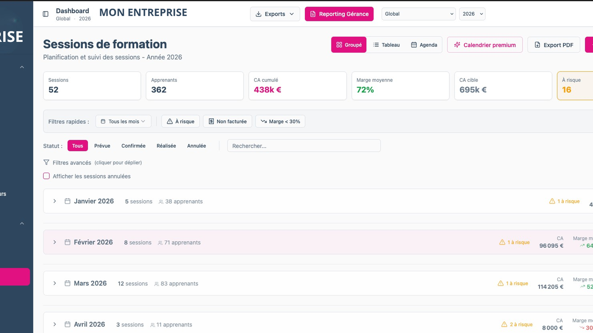Click the grid icon in the Groupé tab
This screenshot has width=593, height=333.
(x=339, y=45)
